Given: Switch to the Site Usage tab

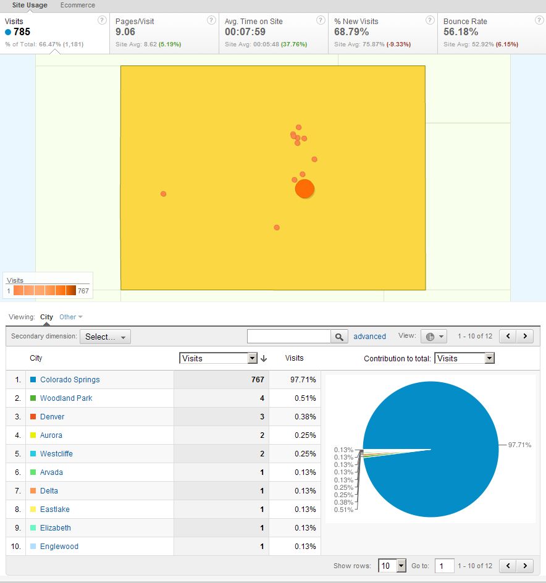Looking at the screenshot, I should pos(30,5).
